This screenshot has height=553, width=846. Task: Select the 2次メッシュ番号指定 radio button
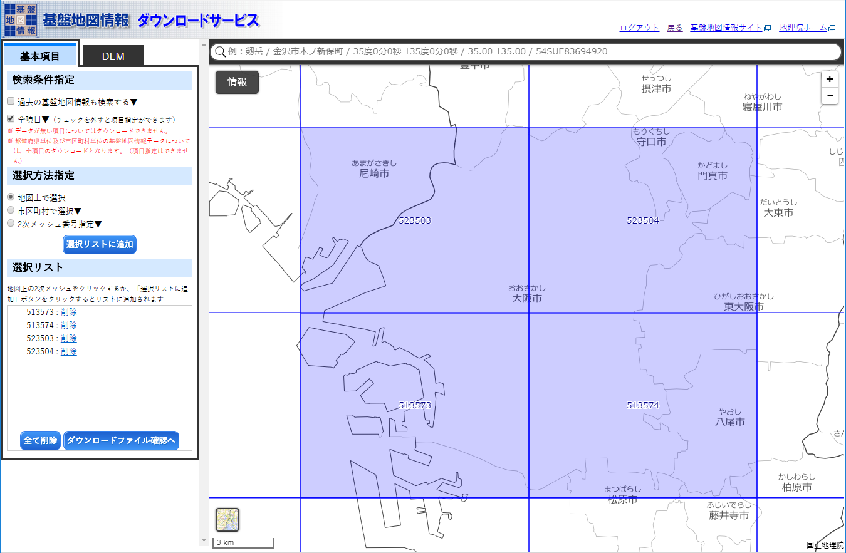click(x=11, y=223)
